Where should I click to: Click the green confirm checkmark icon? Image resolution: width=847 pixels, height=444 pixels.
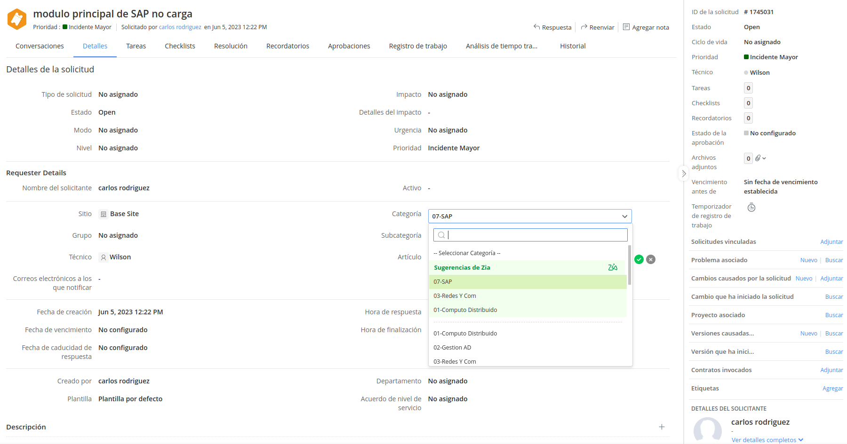[639, 259]
